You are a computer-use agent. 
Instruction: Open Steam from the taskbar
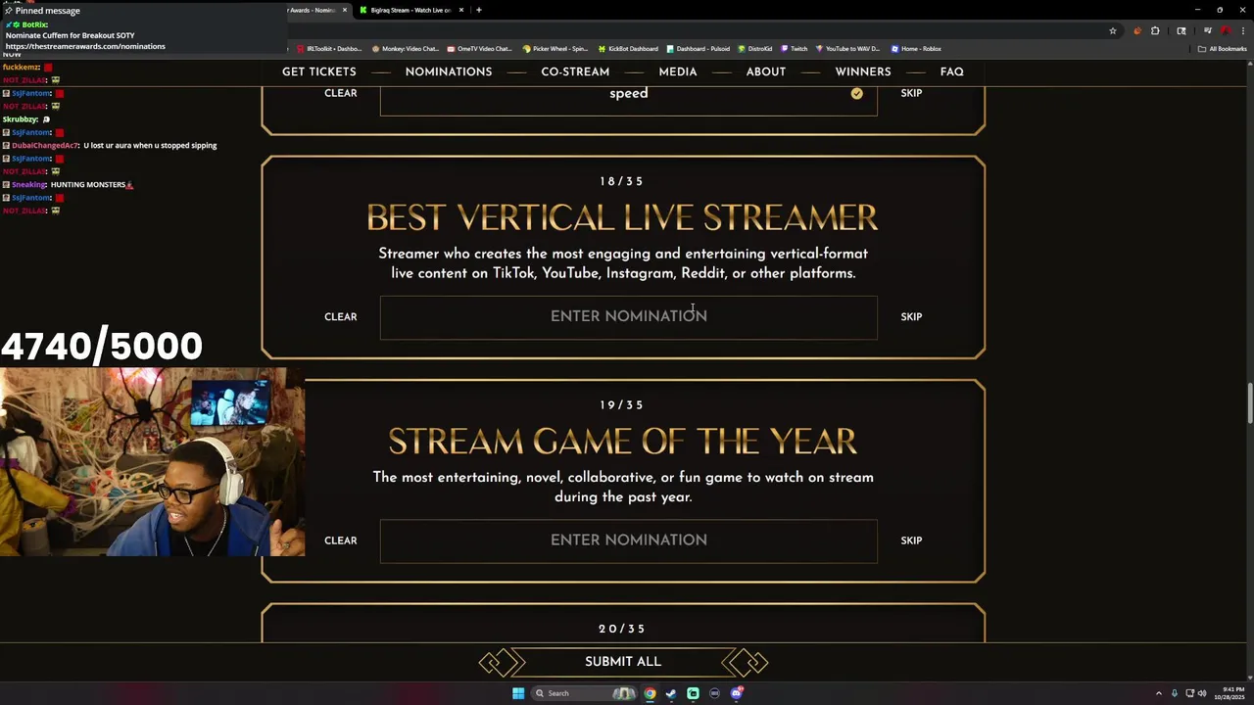coord(671,693)
